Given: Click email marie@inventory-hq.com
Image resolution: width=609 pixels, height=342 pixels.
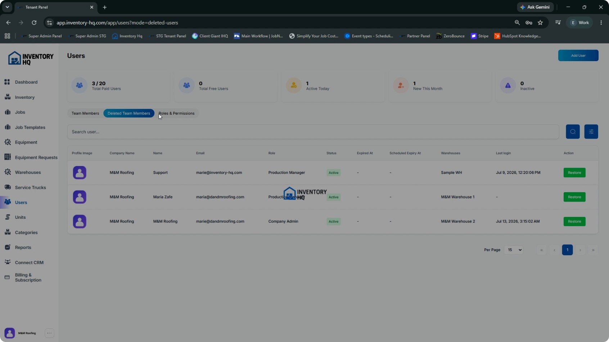Looking at the screenshot, I should (x=219, y=173).
